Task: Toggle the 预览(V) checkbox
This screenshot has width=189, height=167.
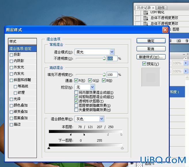Action: click(144, 63)
